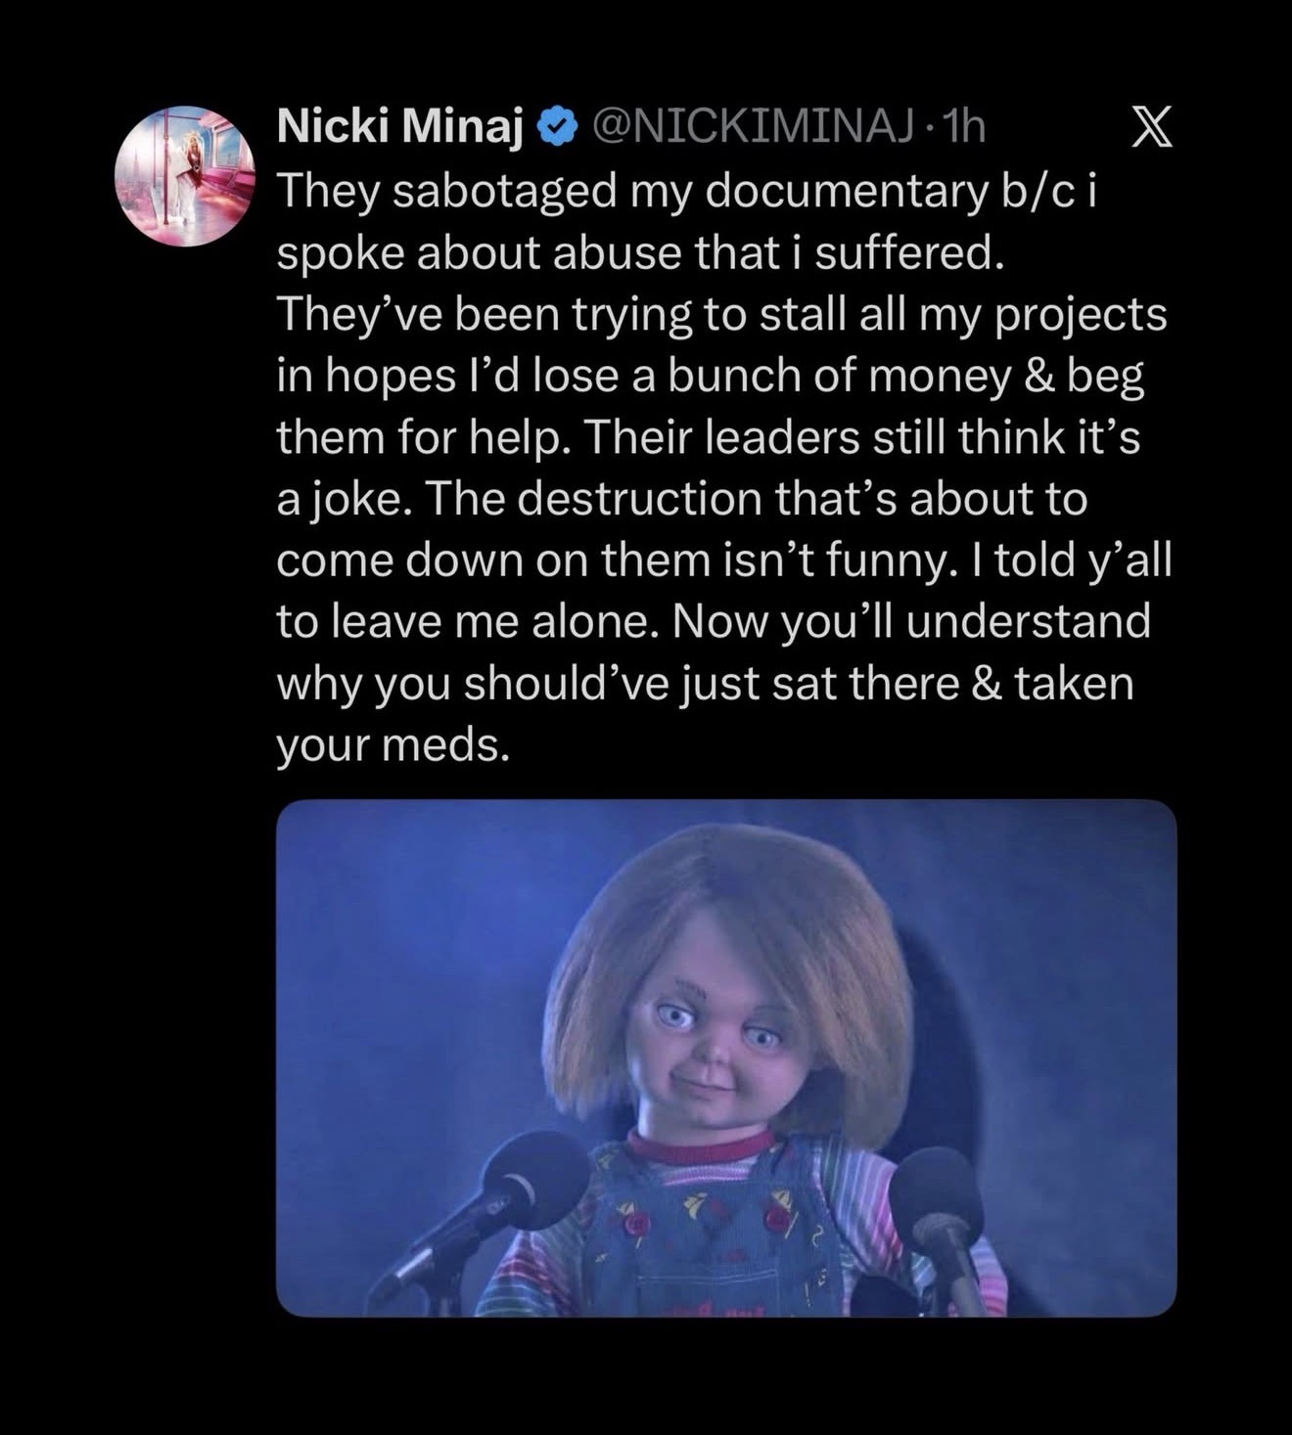Viewport: 1292px width, 1435px height.
Task: Click the words "your meds." ending the tweet
Action: click(x=392, y=745)
